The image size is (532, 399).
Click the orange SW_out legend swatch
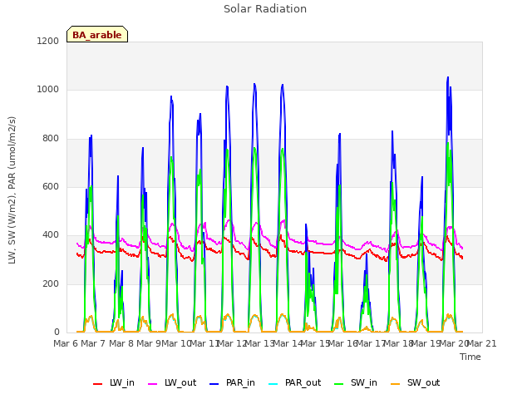395,384
